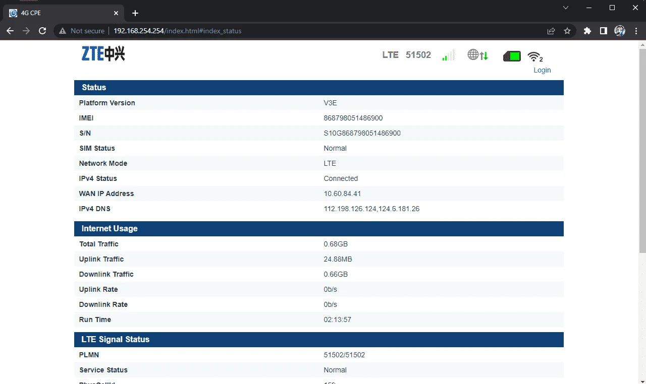Click the Service Status label
The height and width of the screenshot is (384, 646).
coord(103,370)
